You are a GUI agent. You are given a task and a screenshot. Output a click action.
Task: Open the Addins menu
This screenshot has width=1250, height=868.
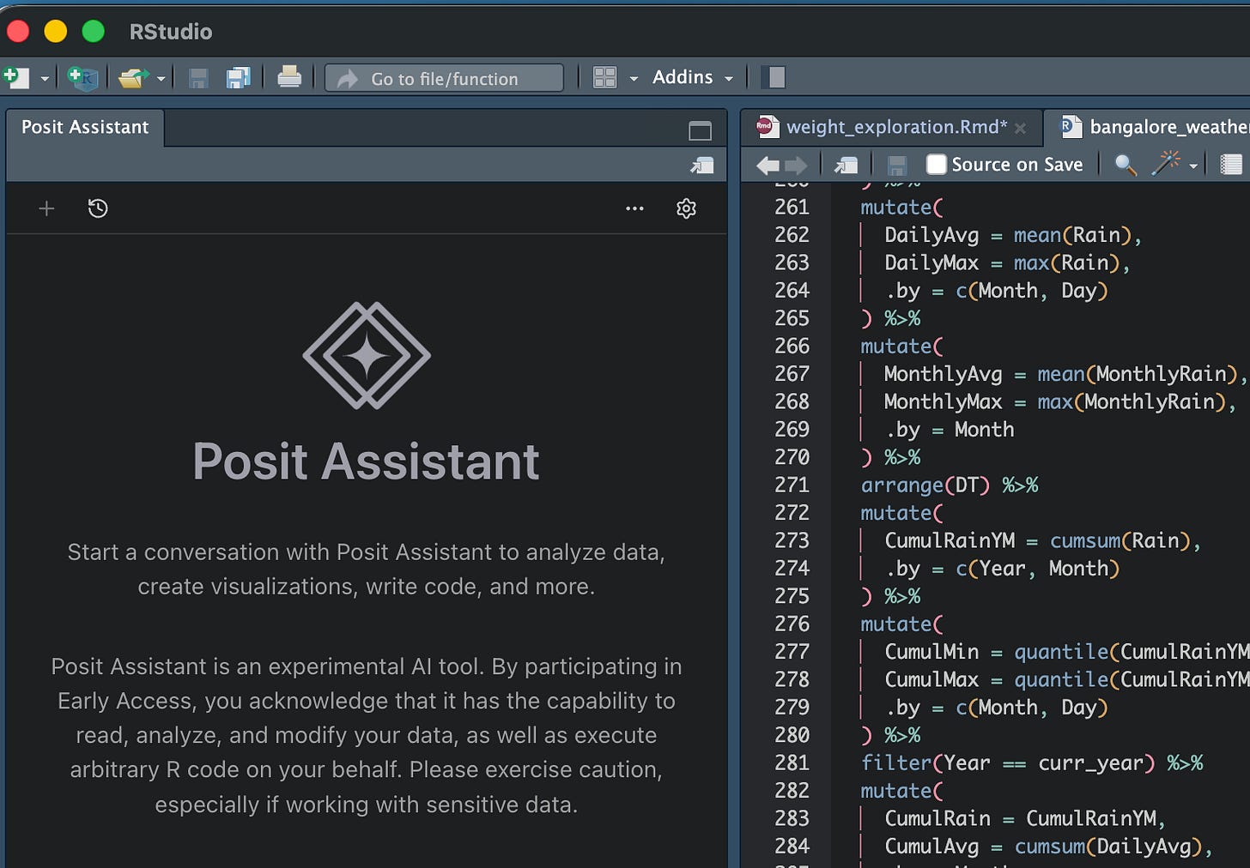point(693,77)
